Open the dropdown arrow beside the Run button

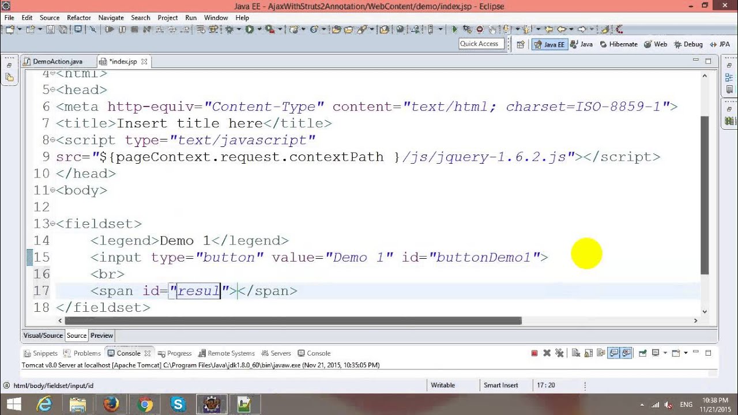[x=259, y=29]
